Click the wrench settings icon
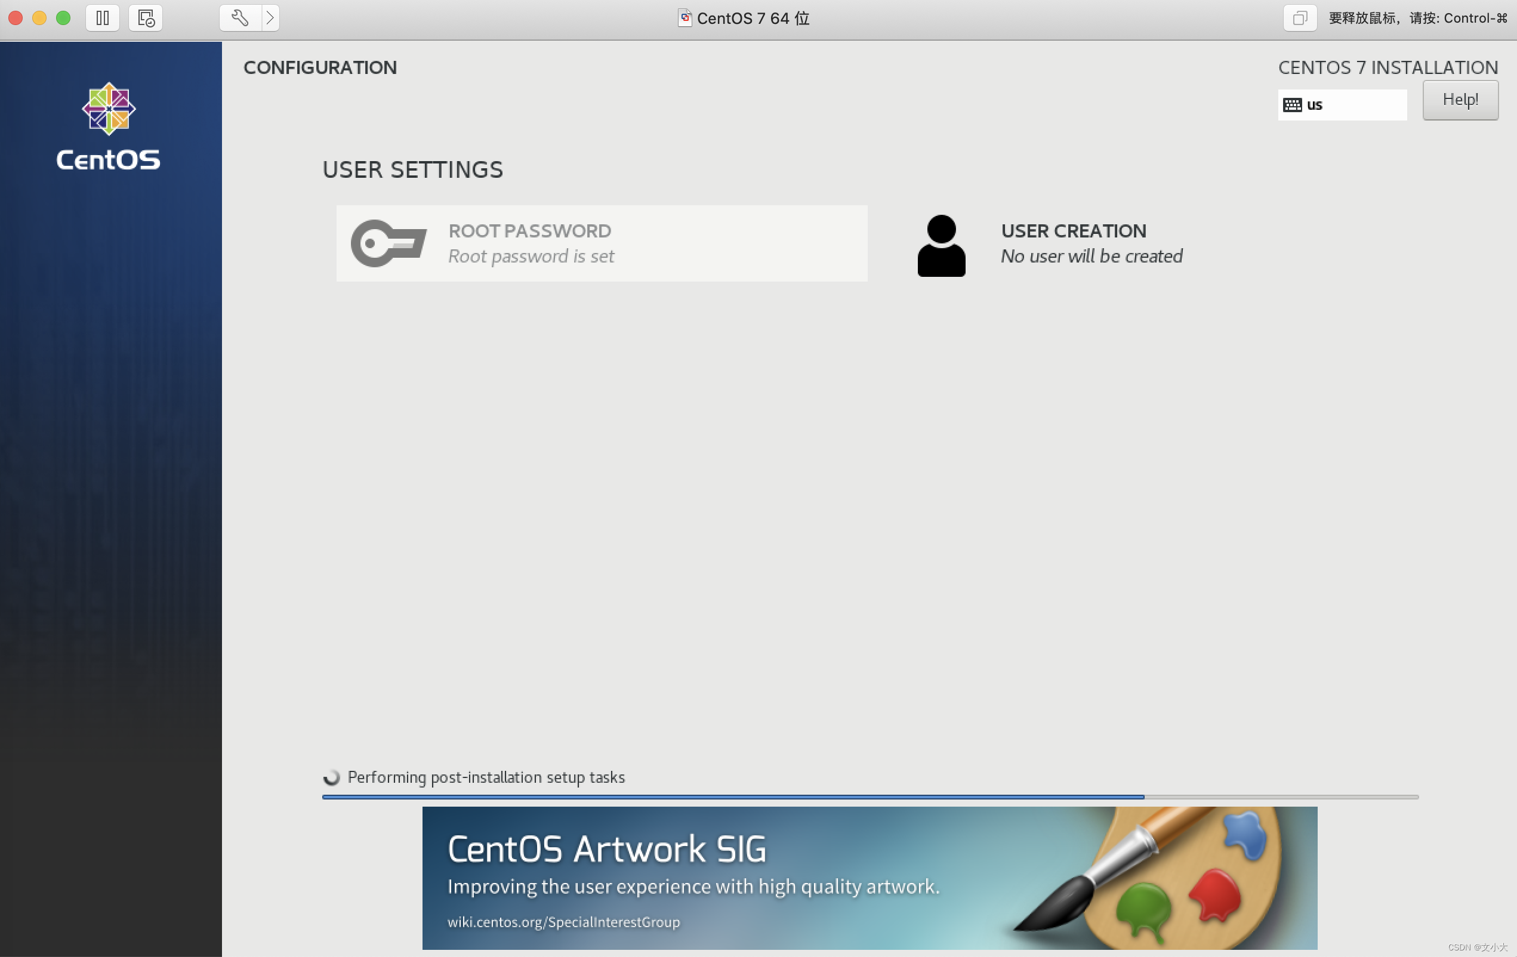Screen dimensions: 1517x957 tap(239, 18)
